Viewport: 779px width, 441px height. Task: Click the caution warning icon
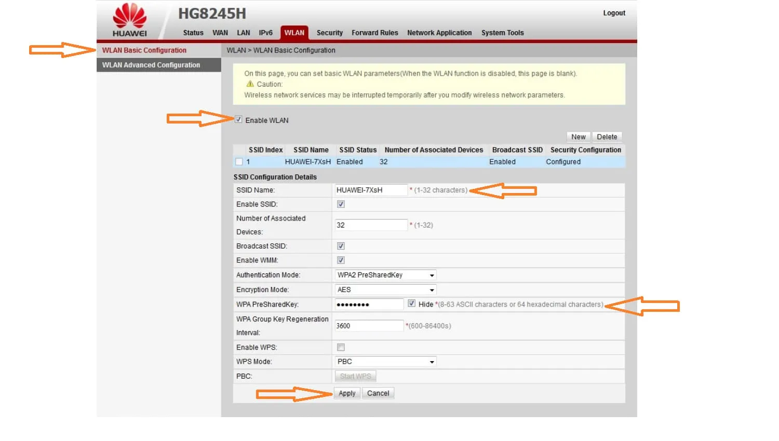click(x=250, y=84)
